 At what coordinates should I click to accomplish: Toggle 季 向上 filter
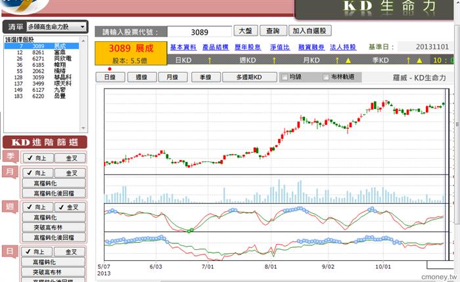pyautogui.click(x=38, y=158)
